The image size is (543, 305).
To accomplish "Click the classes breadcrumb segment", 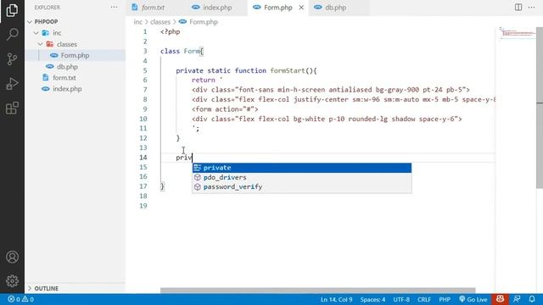I will point(160,22).
